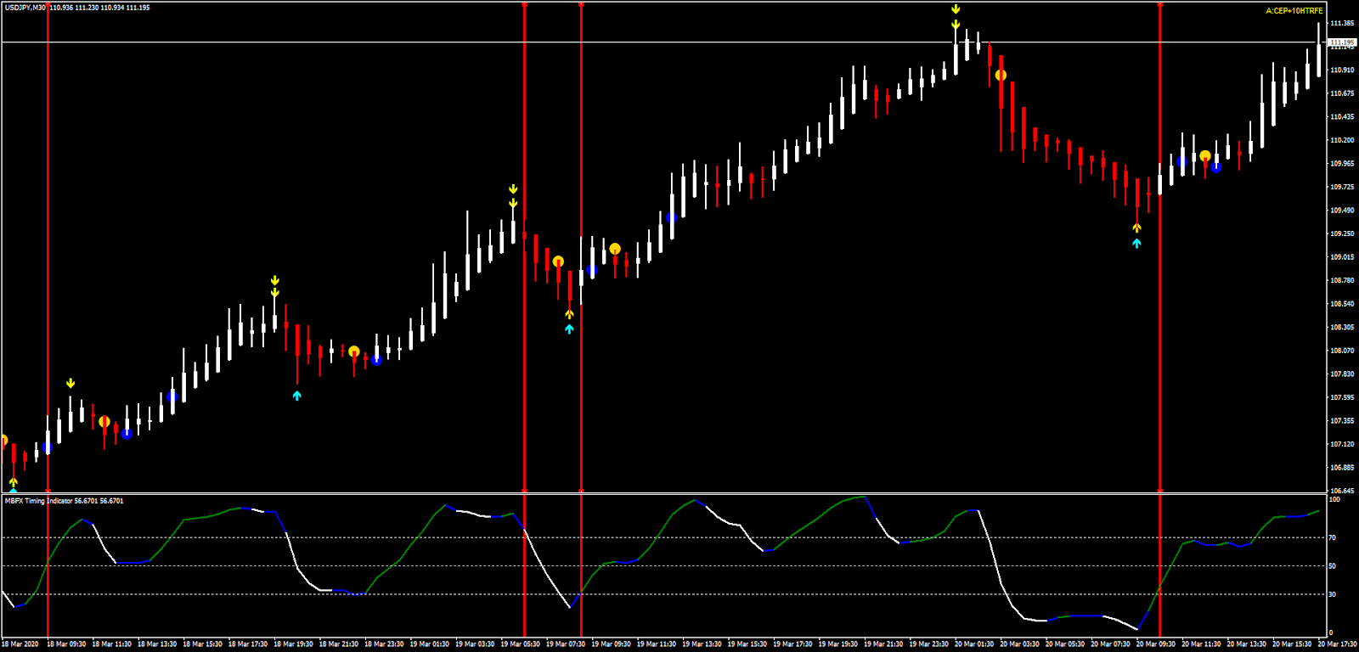Click the 20 Mar 05:30 time label
The width and height of the screenshot is (1359, 652).
coord(1064,644)
